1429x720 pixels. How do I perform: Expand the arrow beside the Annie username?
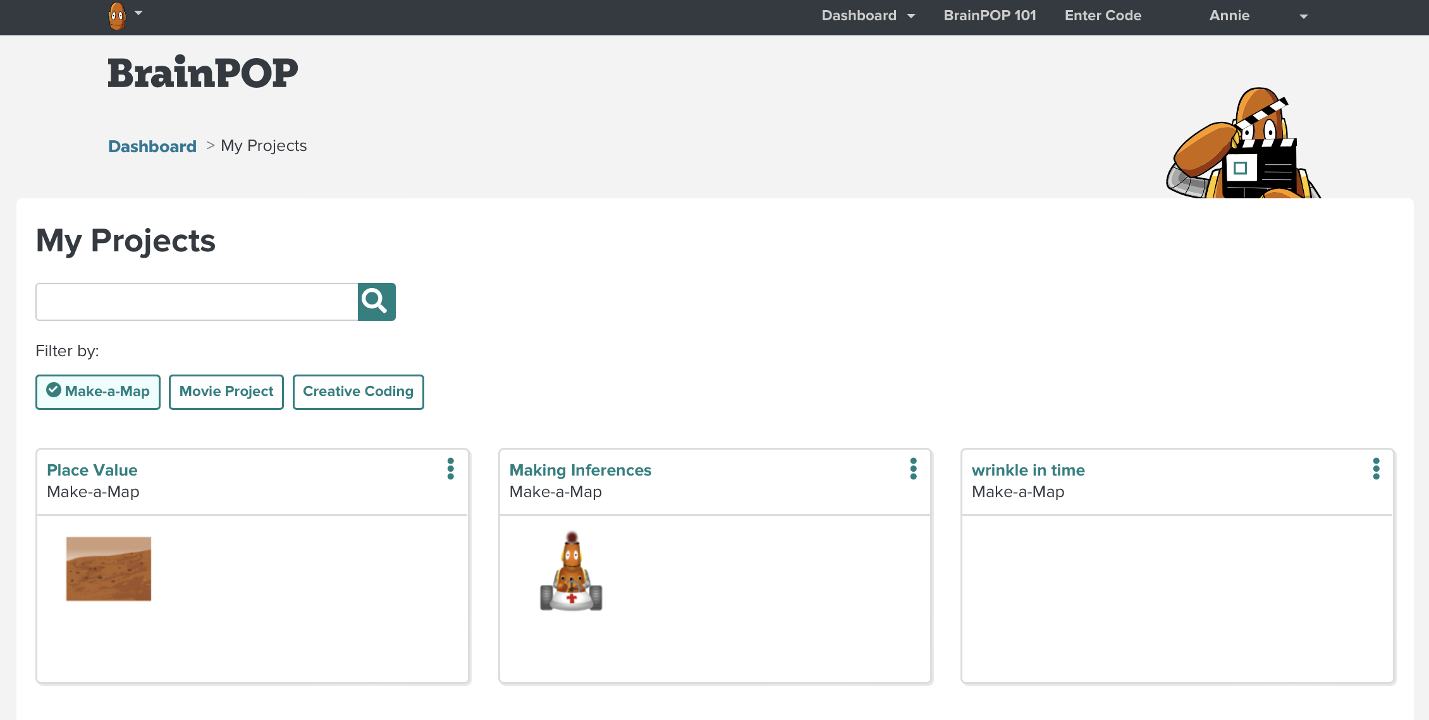[1303, 16]
